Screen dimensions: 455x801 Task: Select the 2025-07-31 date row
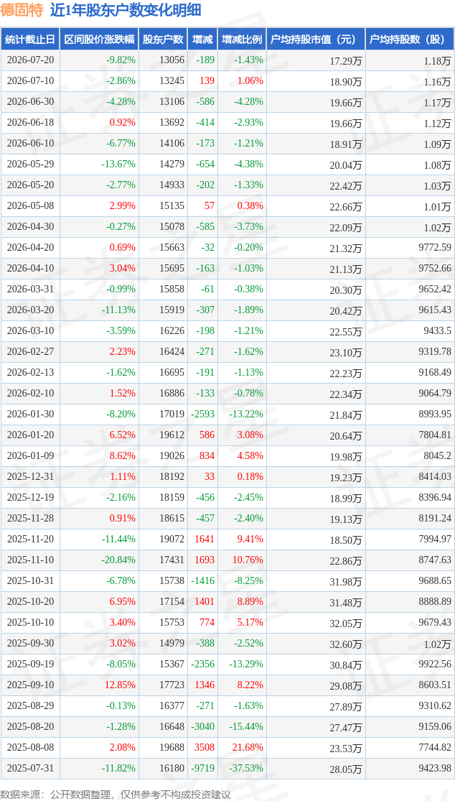click(x=227, y=768)
